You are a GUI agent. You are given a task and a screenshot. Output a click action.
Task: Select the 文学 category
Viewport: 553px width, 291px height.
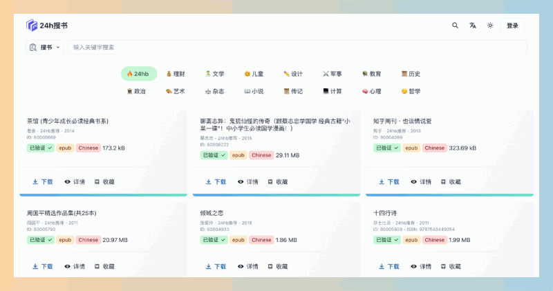215,74
